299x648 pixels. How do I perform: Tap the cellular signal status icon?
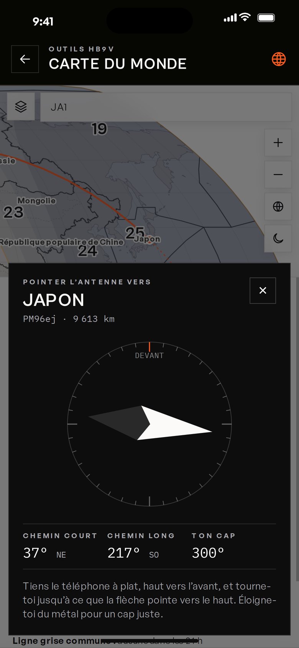point(230,18)
